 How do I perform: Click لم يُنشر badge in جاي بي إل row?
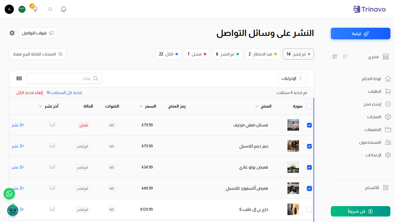82,210
